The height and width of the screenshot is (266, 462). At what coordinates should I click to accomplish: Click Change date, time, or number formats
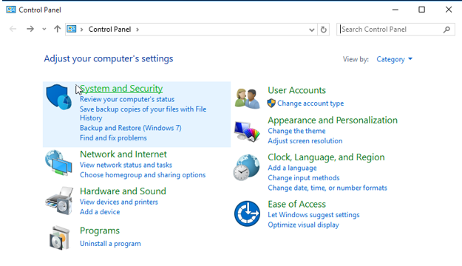pyautogui.click(x=327, y=188)
